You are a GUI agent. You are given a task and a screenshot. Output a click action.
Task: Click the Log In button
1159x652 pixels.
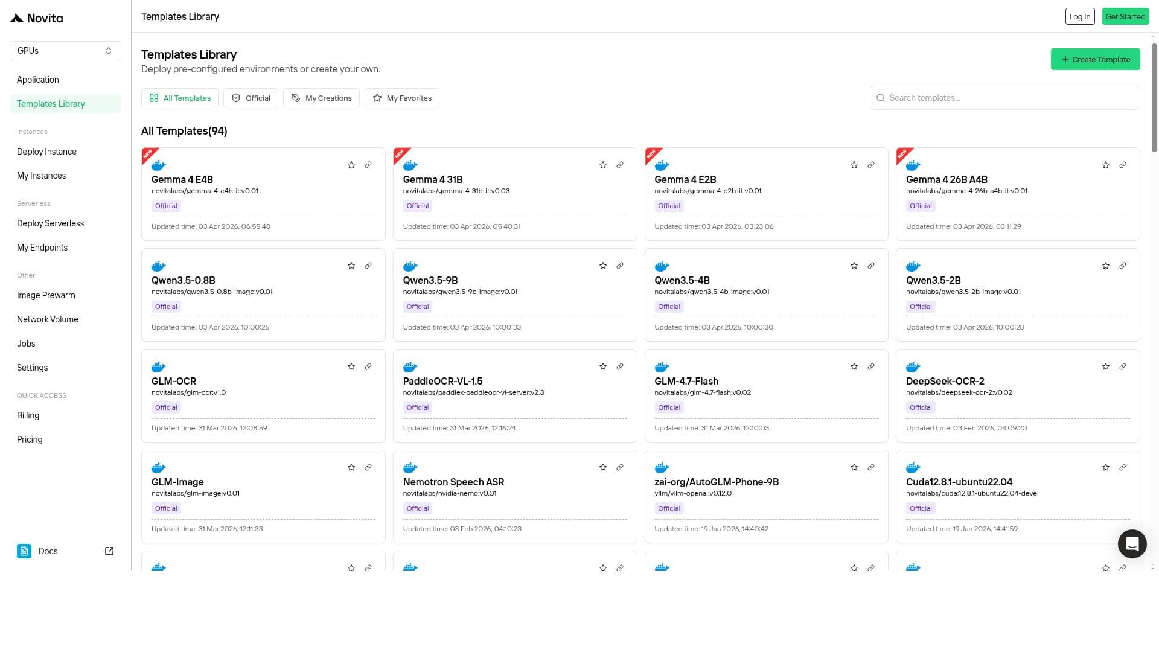pos(1079,16)
